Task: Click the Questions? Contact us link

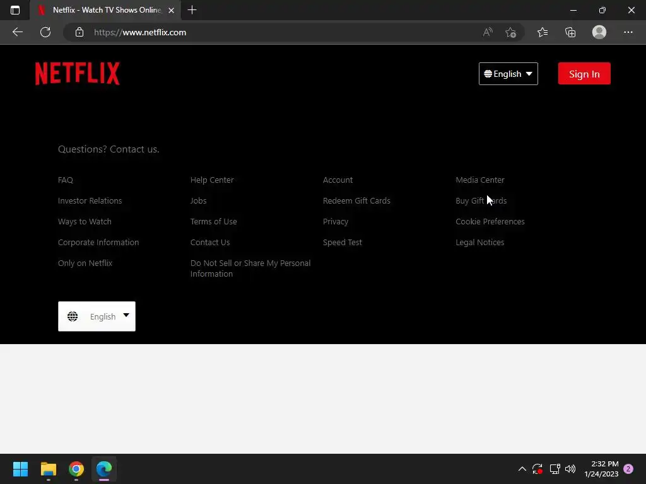Action: 109,149
